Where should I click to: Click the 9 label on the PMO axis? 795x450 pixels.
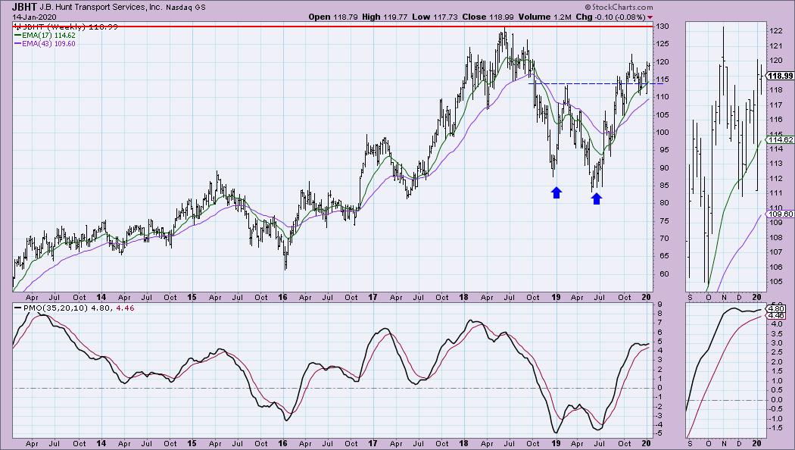point(659,305)
